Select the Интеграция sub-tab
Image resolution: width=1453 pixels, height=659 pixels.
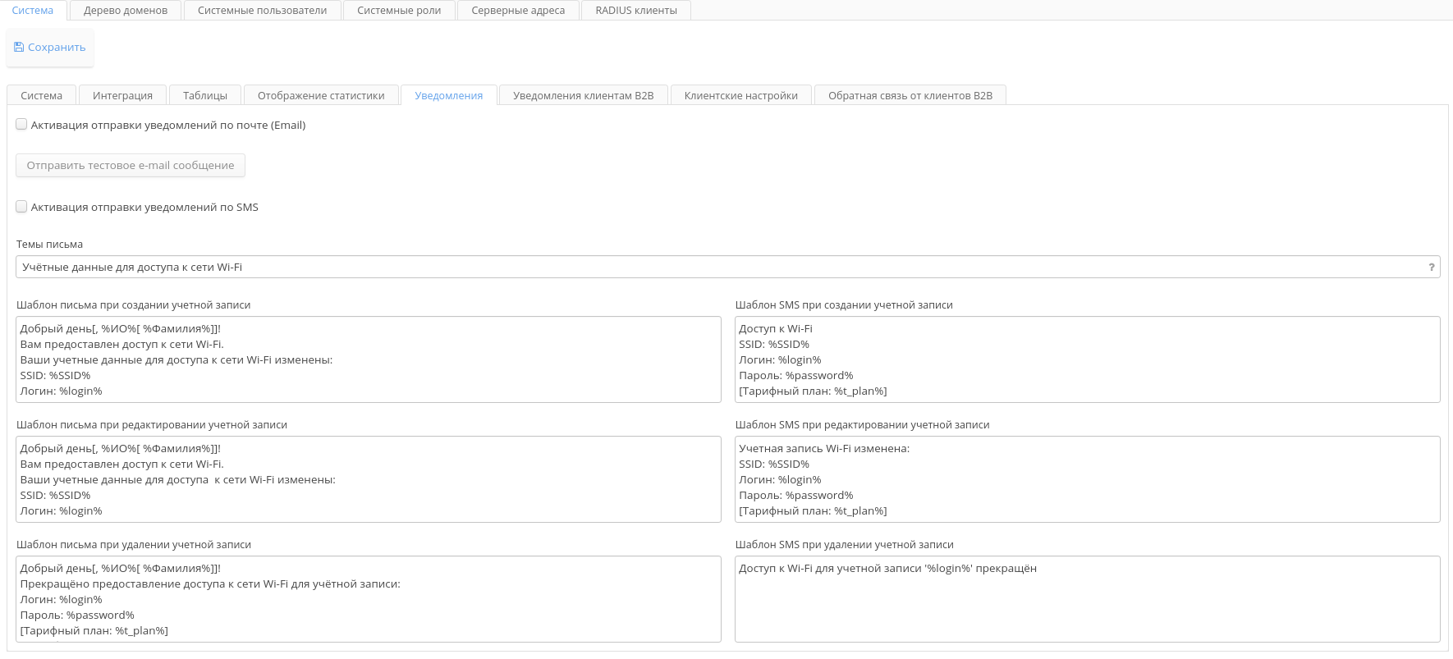click(122, 96)
